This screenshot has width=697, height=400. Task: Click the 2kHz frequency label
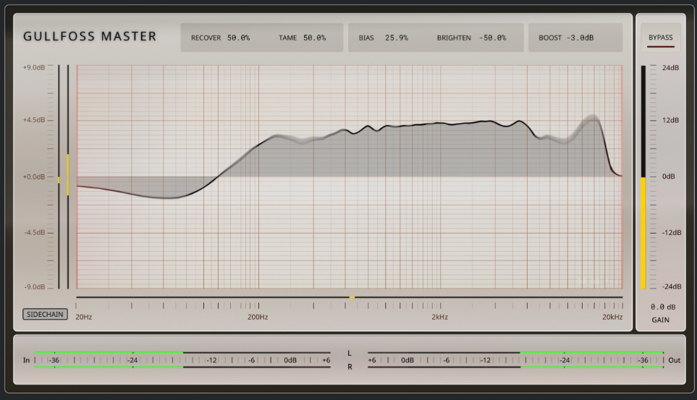pyautogui.click(x=439, y=317)
